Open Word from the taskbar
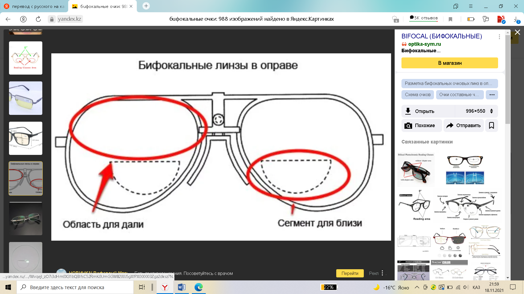The height and width of the screenshot is (294, 524). [x=181, y=287]
